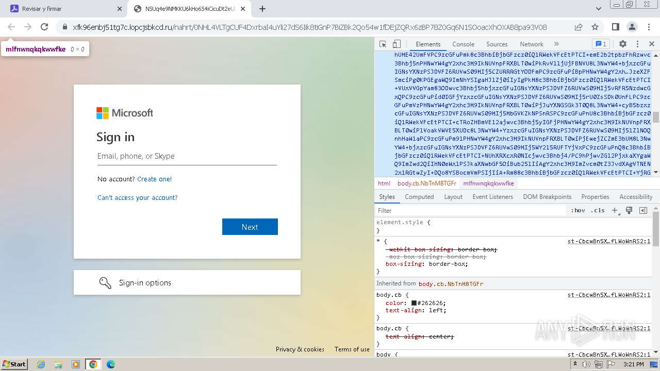Open the Event Listeners tab

[493, 197]
